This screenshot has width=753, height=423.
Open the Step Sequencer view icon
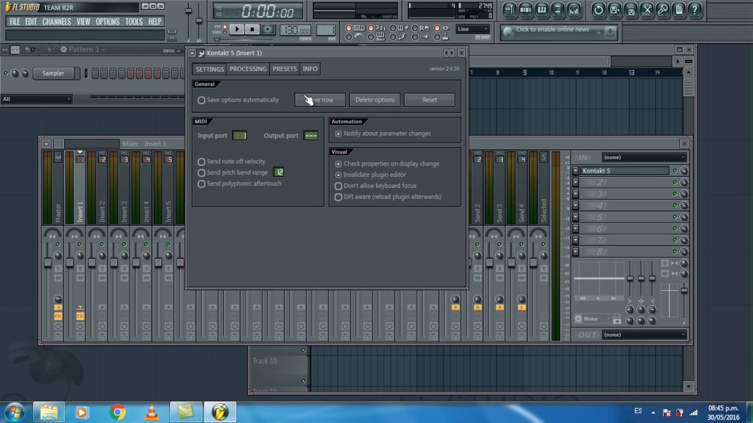[526, 9]
